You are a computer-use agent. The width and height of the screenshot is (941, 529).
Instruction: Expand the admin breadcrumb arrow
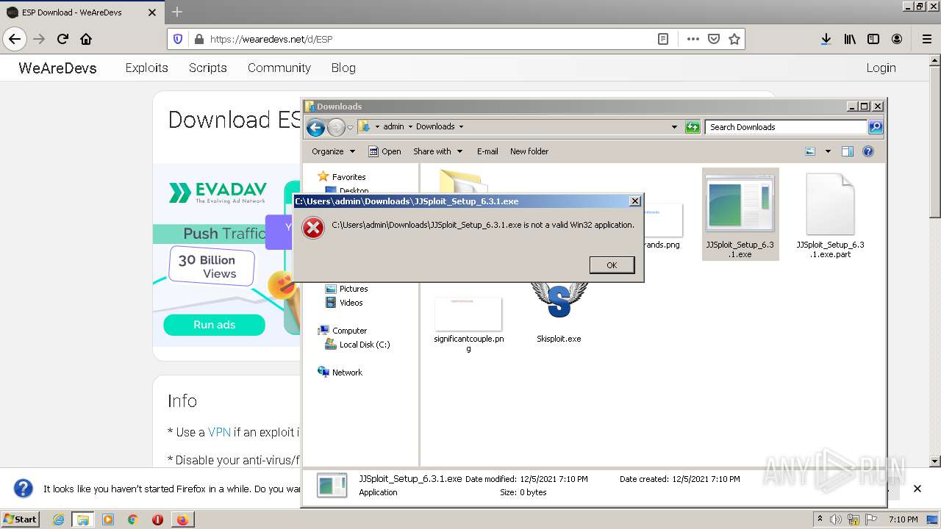click(410, 126)
